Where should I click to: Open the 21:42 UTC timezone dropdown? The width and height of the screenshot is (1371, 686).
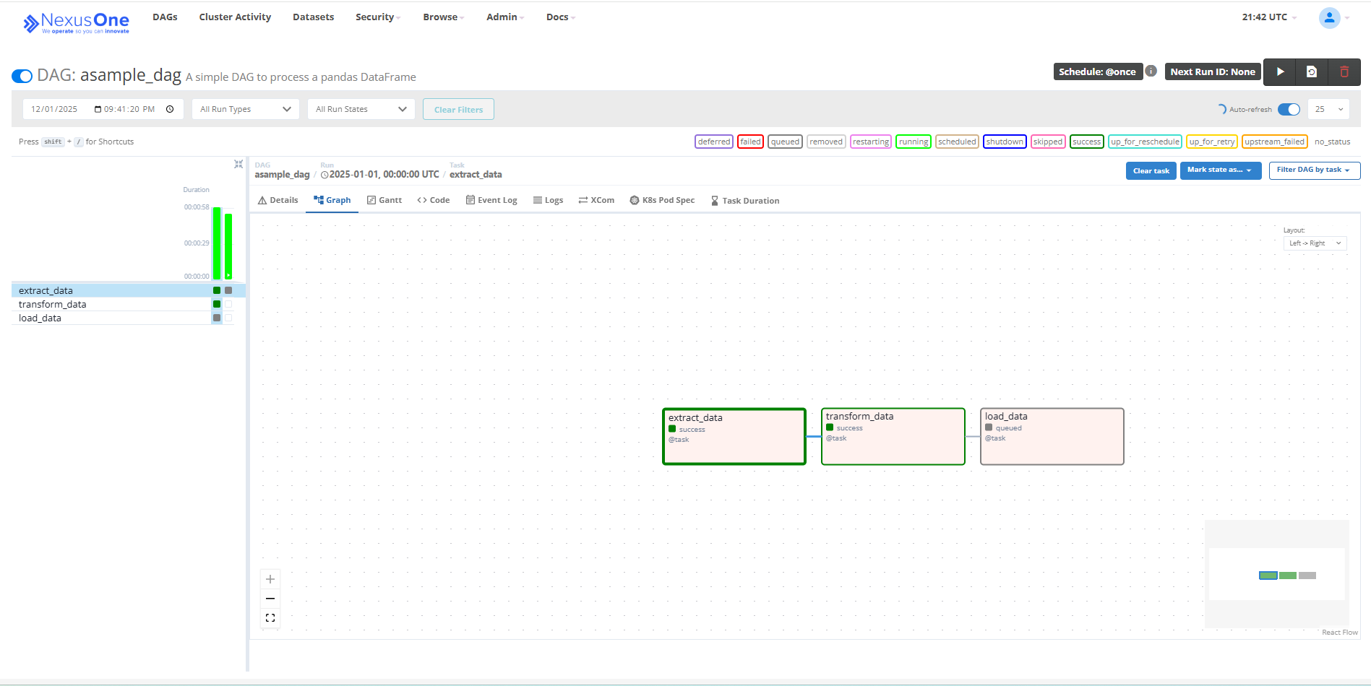tap(1269, 17)
